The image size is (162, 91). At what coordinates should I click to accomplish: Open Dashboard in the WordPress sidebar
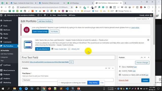(7, 20)
